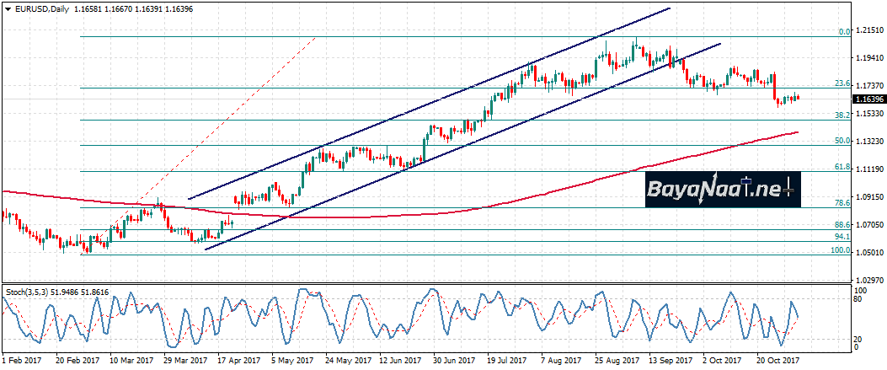The height and width of the screenshot is (370, 887).
Task: Click the 30 Jun 2017 date label
Action: [x=451, y=360]
